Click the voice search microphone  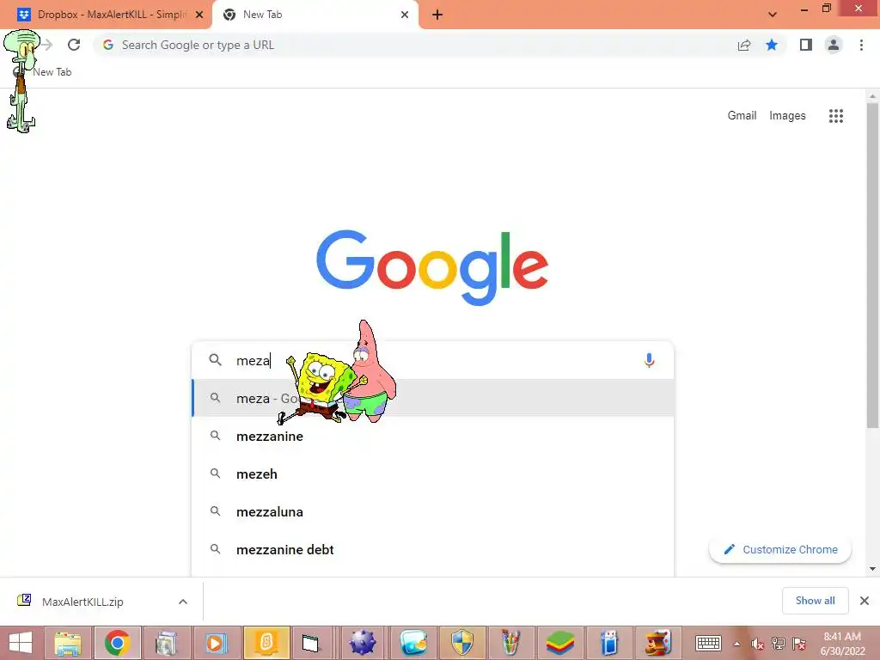649,360
